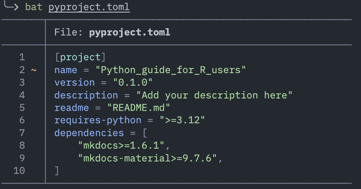Click the closing bracket on line 10
This screenshot has height=189, width=361.
click(57, 171)
